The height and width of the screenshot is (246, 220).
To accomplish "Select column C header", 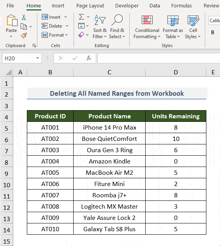I will pyautogui.click(x=109, y=72).
